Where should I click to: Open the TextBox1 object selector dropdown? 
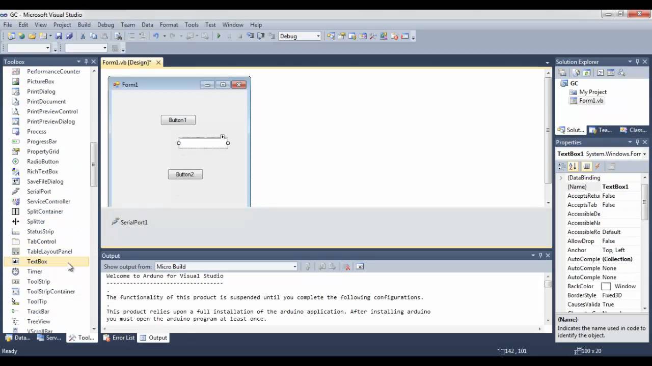[644, 154]
